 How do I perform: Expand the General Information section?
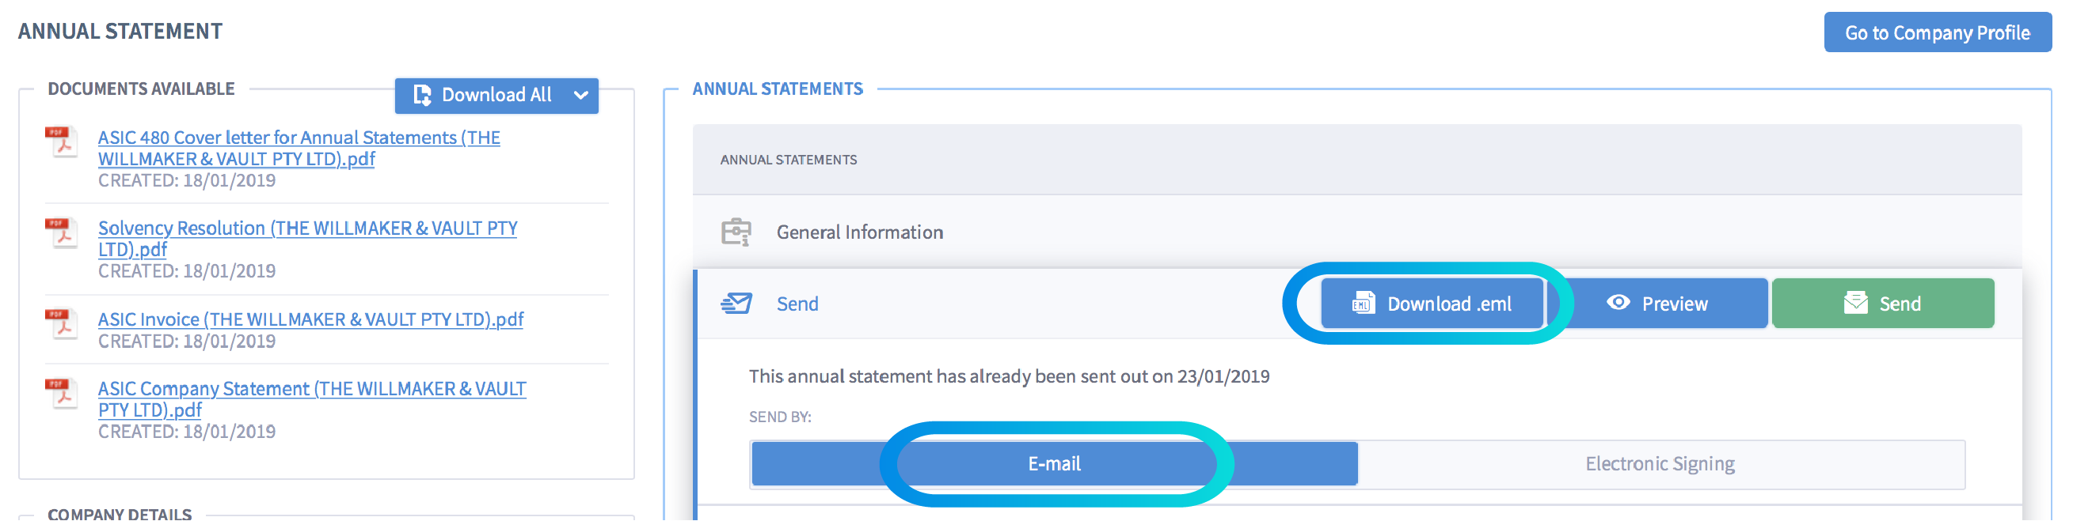tap(859, 232)
